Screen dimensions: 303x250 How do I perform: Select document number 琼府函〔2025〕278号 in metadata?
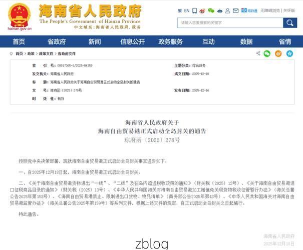coord(66,90)
